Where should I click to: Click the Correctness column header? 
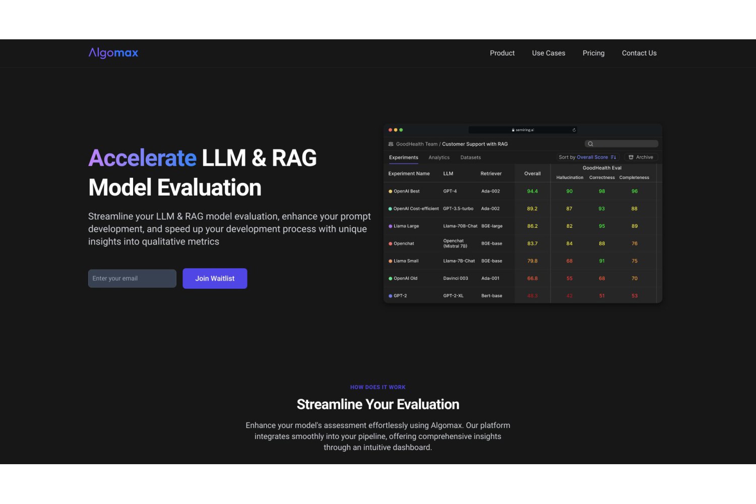(x=602, y=177)
